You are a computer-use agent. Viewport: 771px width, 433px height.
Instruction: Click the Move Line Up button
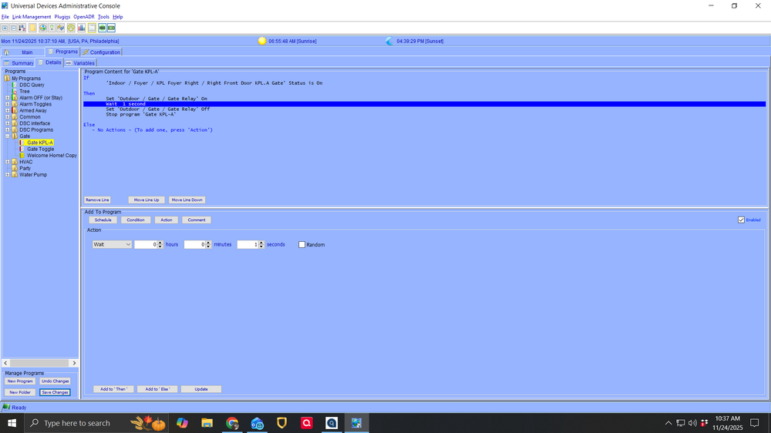click(146, 200)
